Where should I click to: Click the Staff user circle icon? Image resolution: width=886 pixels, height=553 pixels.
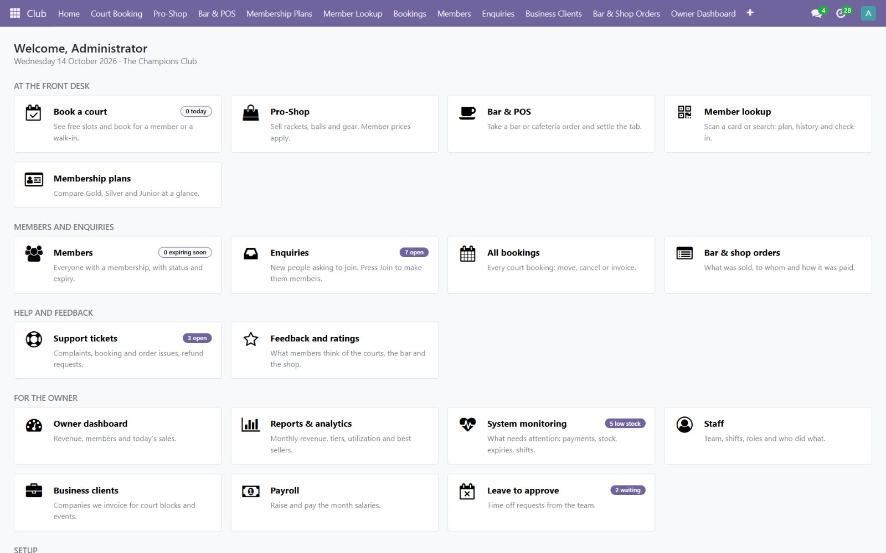(684, 425)
